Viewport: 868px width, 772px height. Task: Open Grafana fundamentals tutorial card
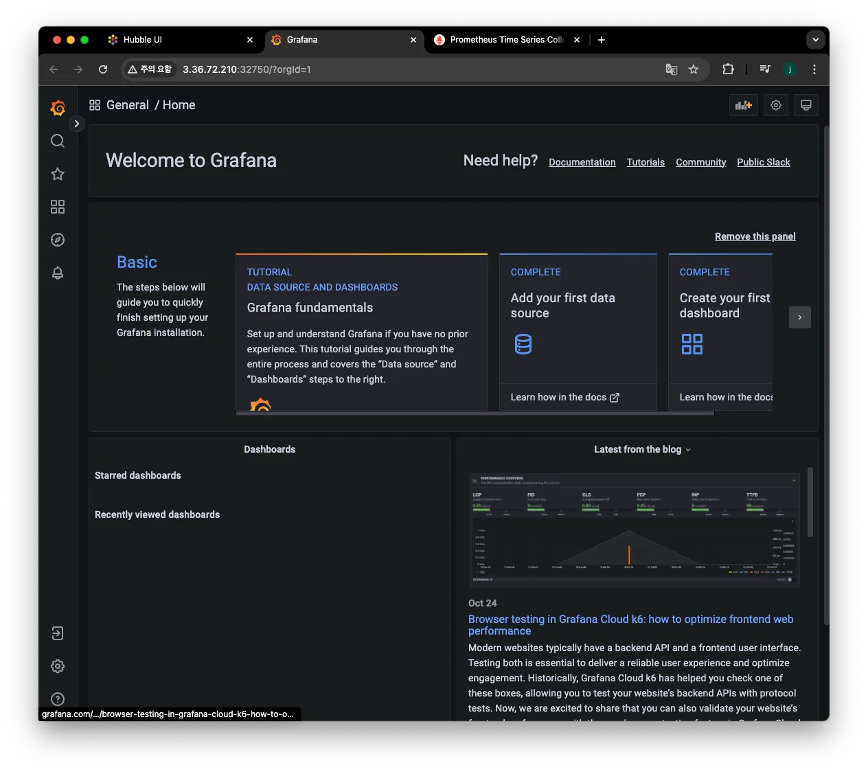pyautogui.click(x=362, y=332)
